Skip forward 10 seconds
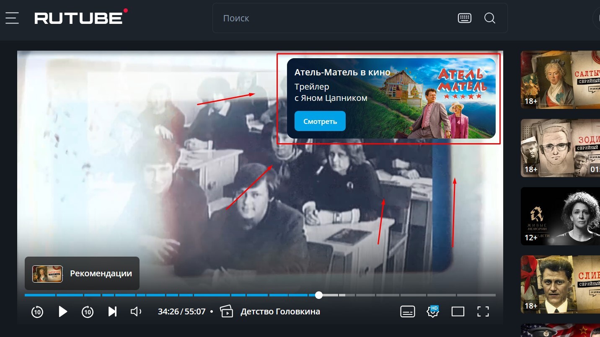This screenshot has width=600, height=337. point(87,311)
